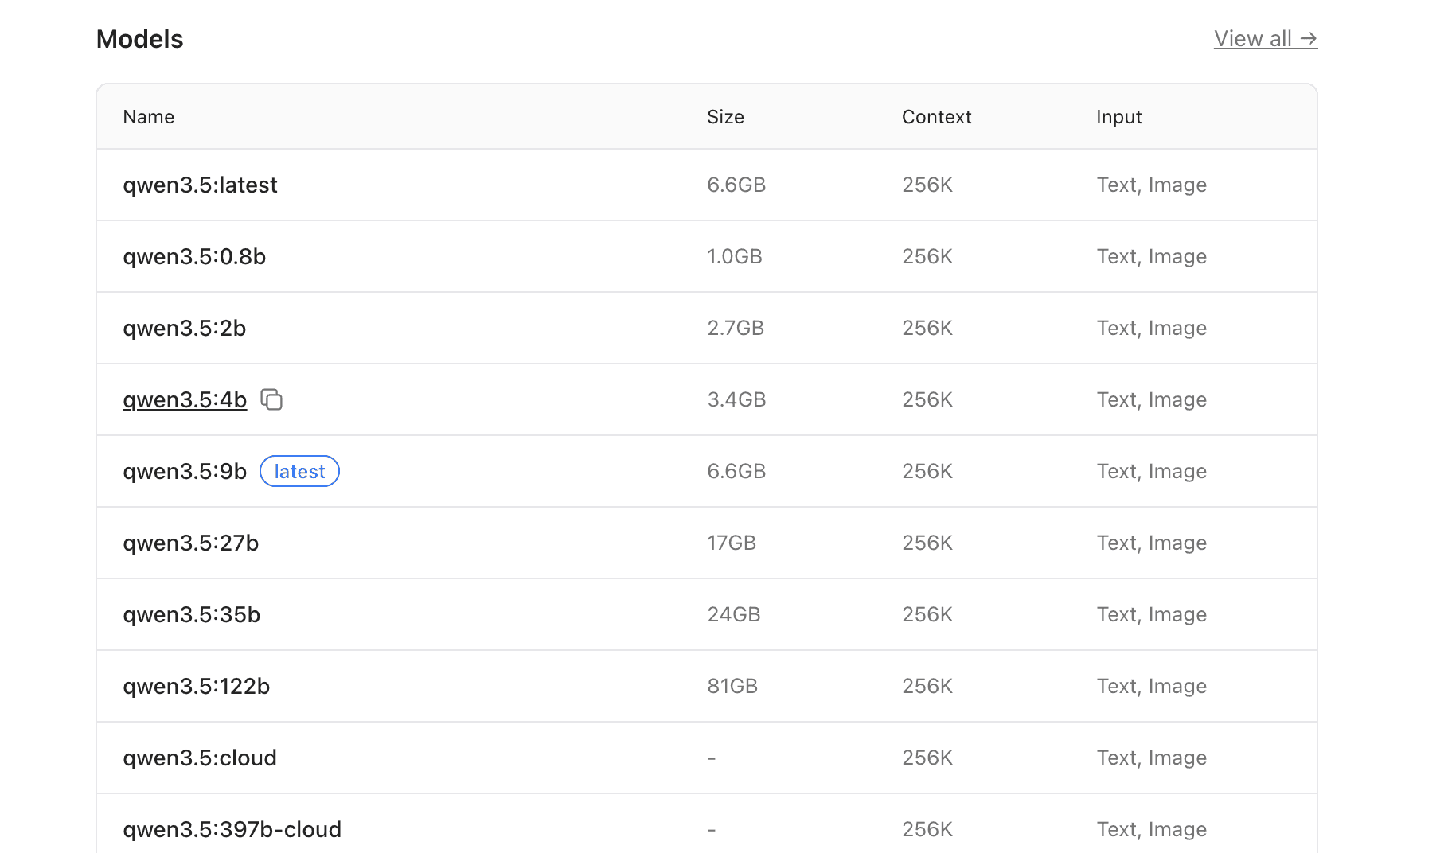The image size is (1452, 853).
Task: Select the 3.4GB size value
Action: 736,399
